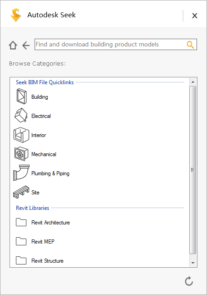Screen dimensions: 207x295
Task: Click the orange search magnifier icon
Action: (190, 45)
